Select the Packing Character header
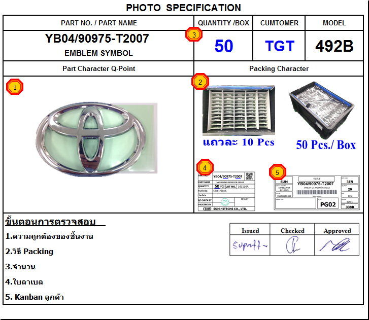This screenshot has width=369, height=320. point(279,68)
